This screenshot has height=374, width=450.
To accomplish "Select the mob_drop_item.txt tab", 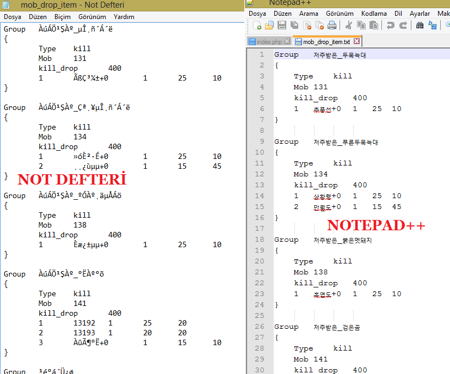I will click(326, 41).
